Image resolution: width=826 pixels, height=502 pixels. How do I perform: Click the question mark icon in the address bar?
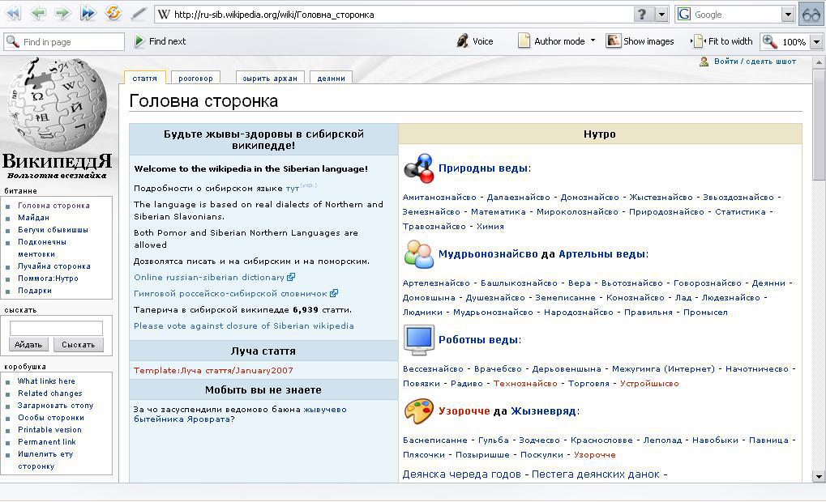click(x=642, y=15)
